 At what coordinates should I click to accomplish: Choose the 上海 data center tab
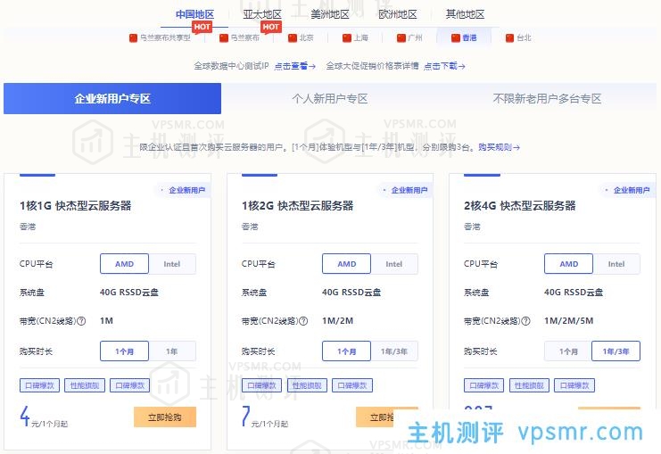click(x=355, y=38)
